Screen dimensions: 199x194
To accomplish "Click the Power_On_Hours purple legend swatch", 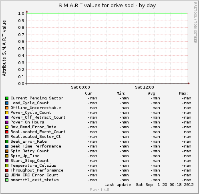I will [x=7, y=122].
